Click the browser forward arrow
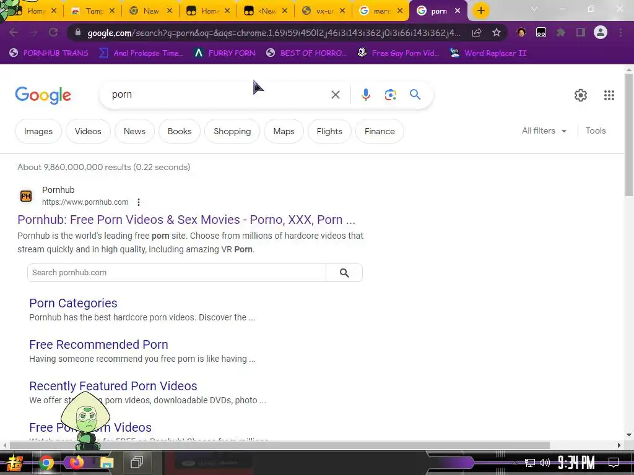 coord(33,32)
